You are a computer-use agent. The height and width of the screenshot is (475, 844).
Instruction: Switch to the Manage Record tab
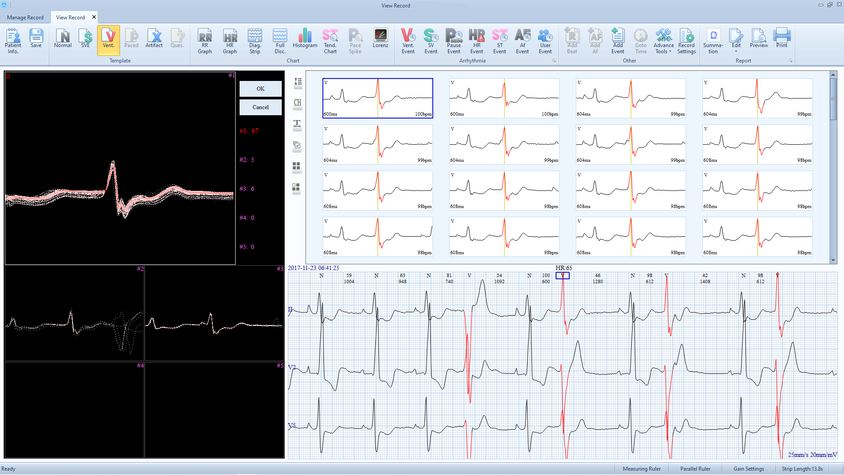(x=25, y=18)
